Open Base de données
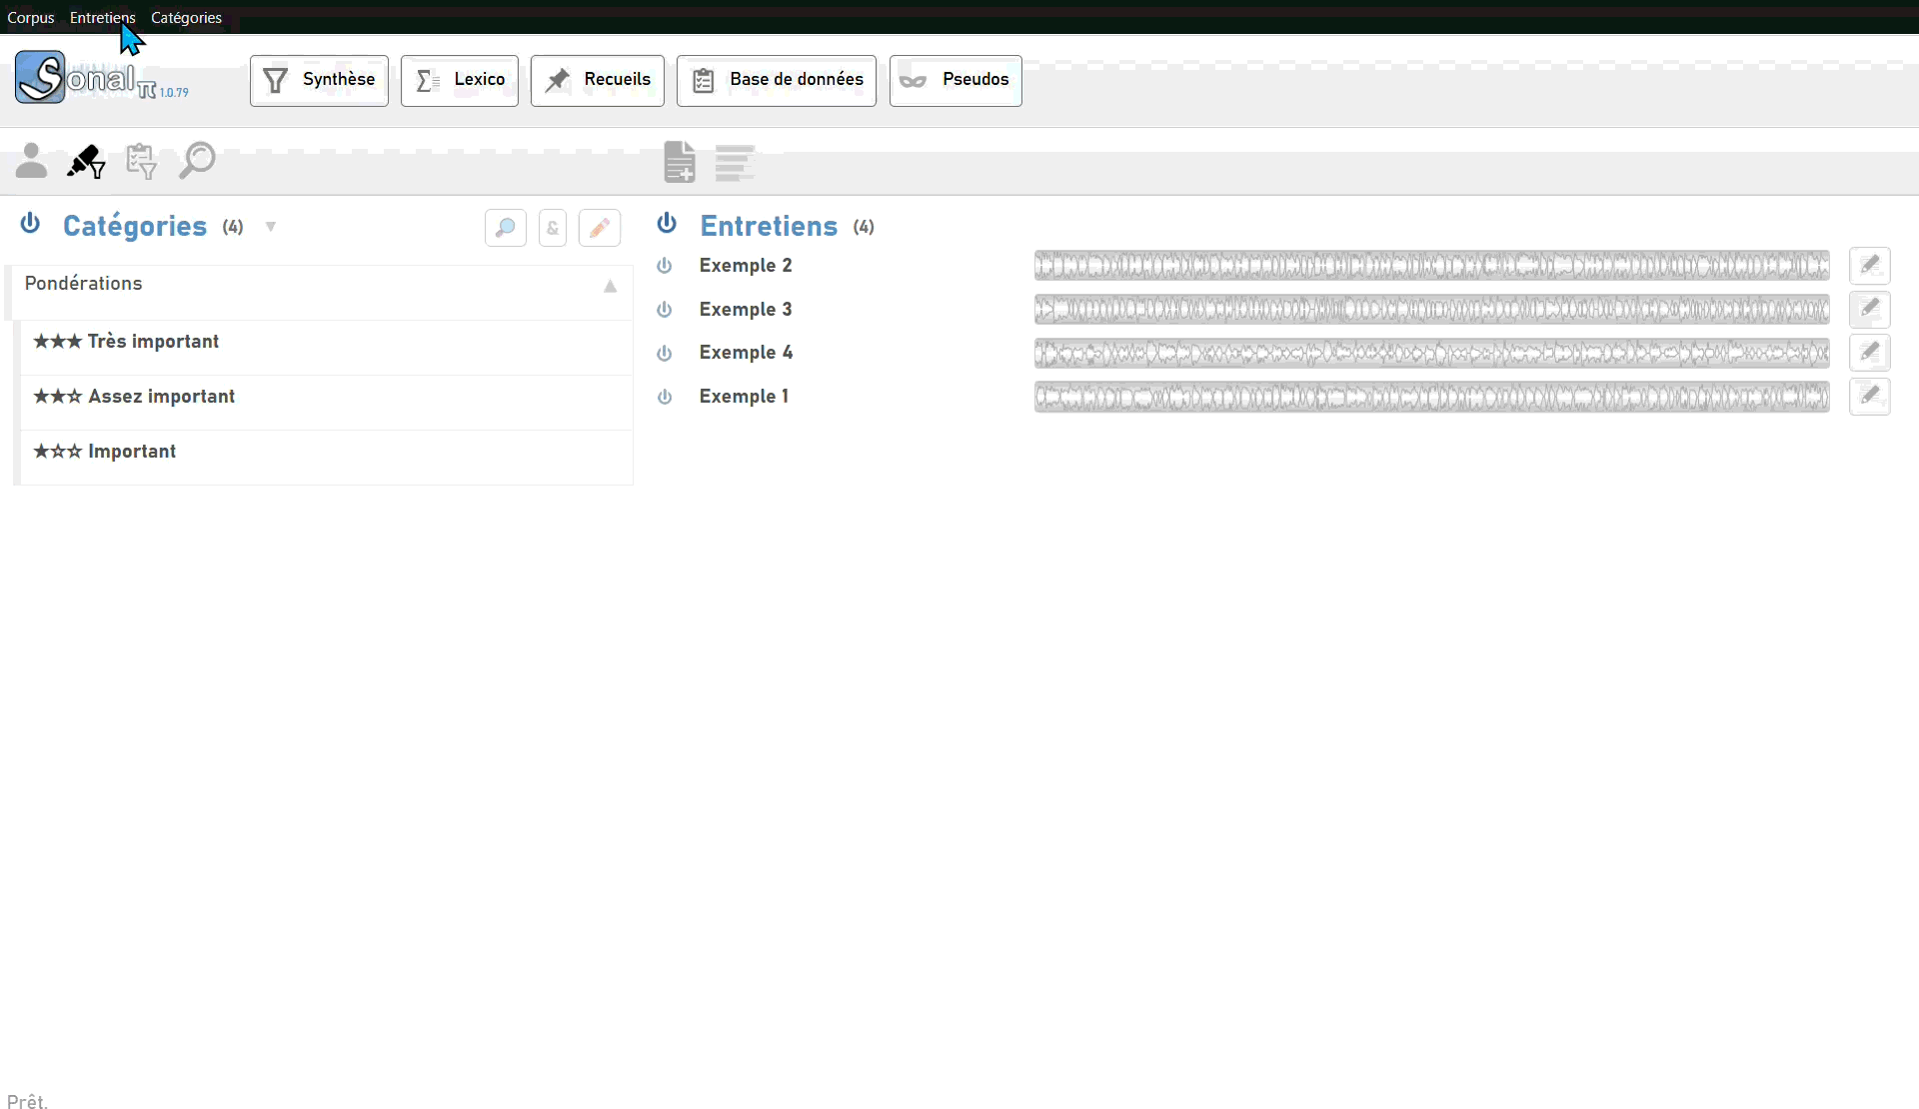 777,80
